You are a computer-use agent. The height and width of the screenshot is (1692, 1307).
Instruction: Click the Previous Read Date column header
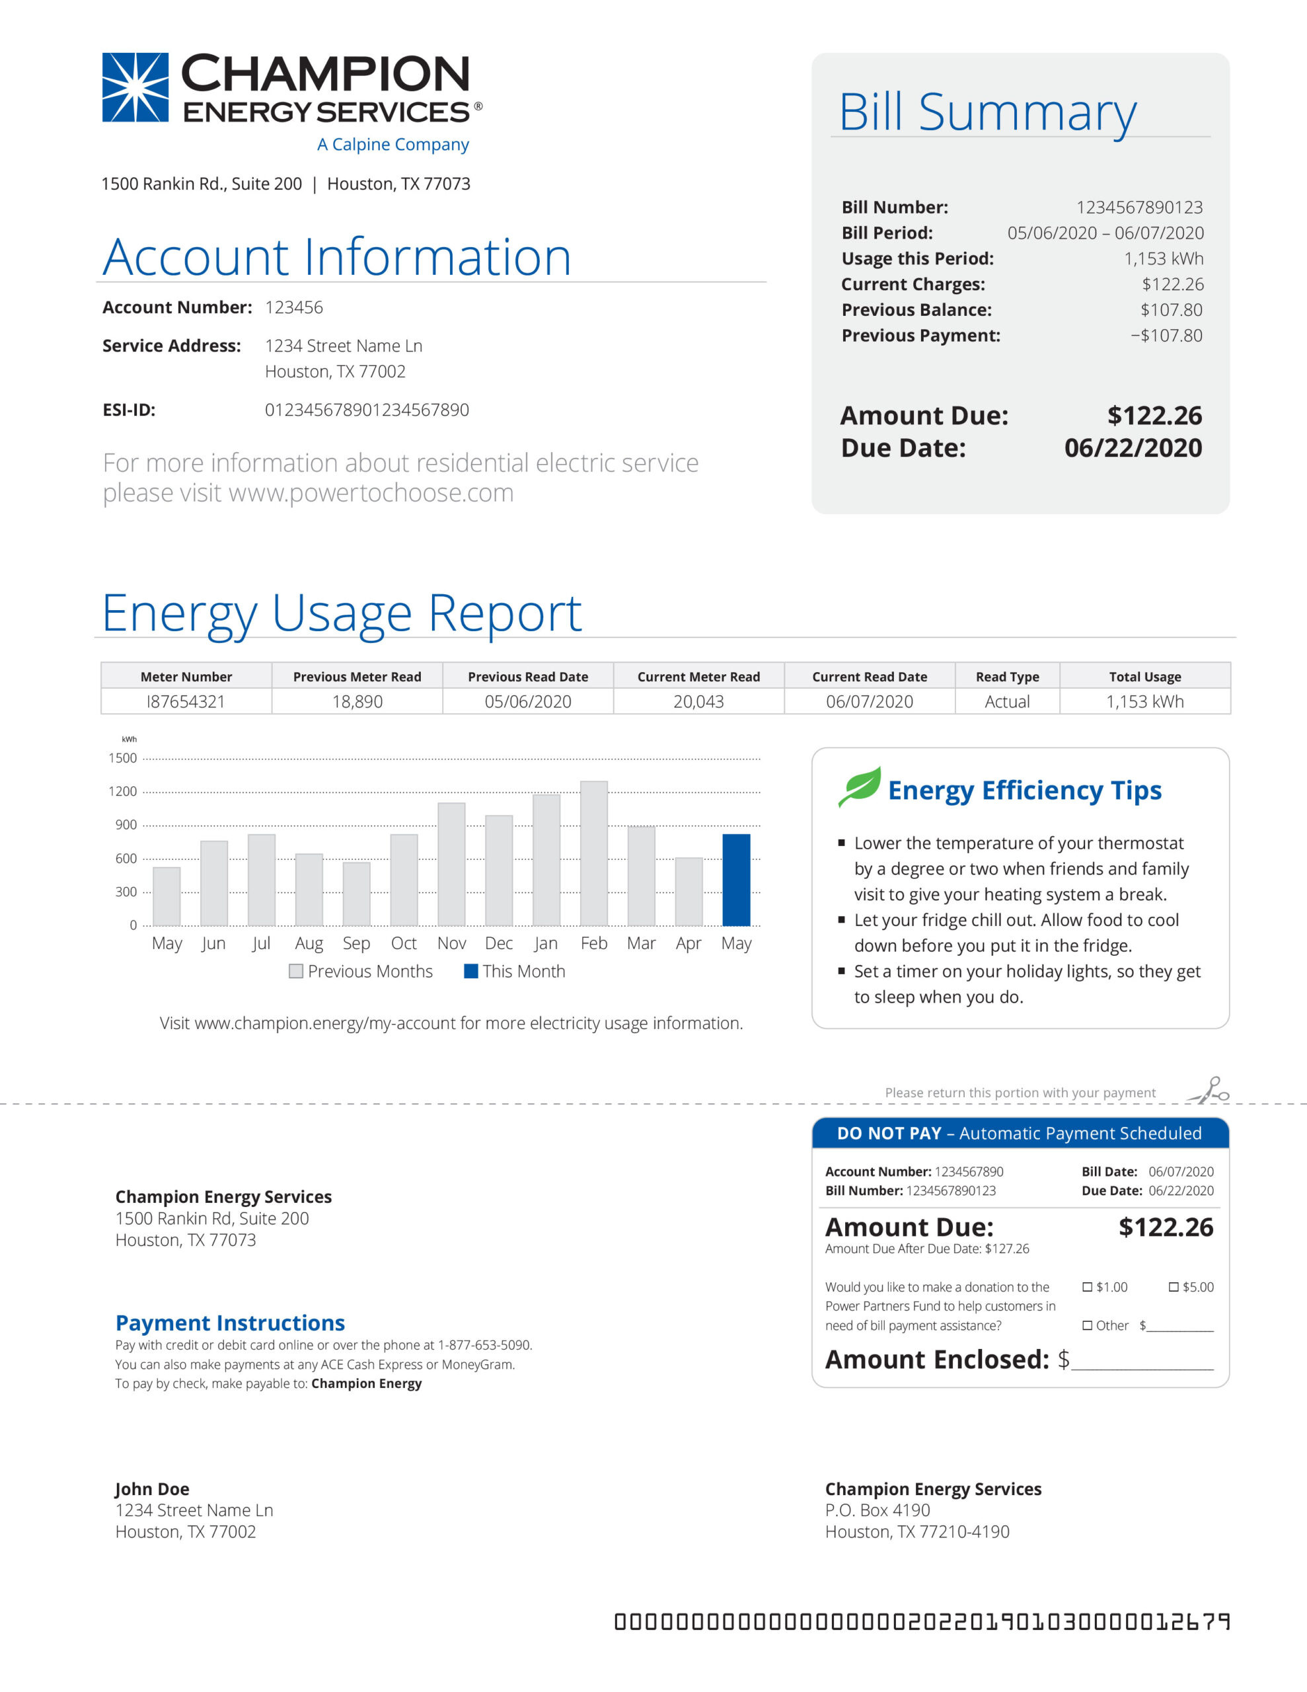[x=529, y=676]
